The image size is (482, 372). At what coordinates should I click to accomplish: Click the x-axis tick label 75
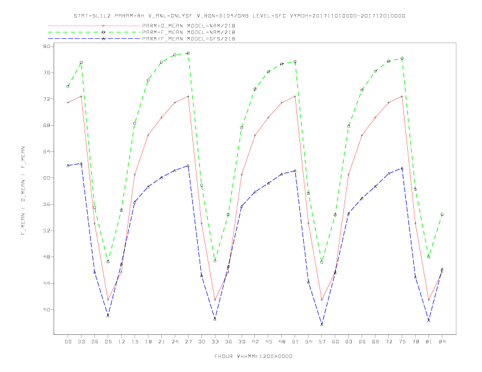click(402, 342)
